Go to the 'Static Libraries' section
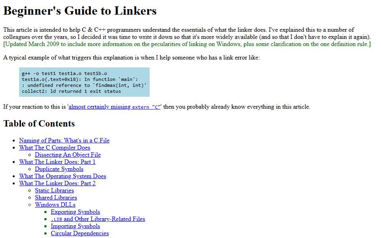381x238 pixels. click(x=54, y=190)
